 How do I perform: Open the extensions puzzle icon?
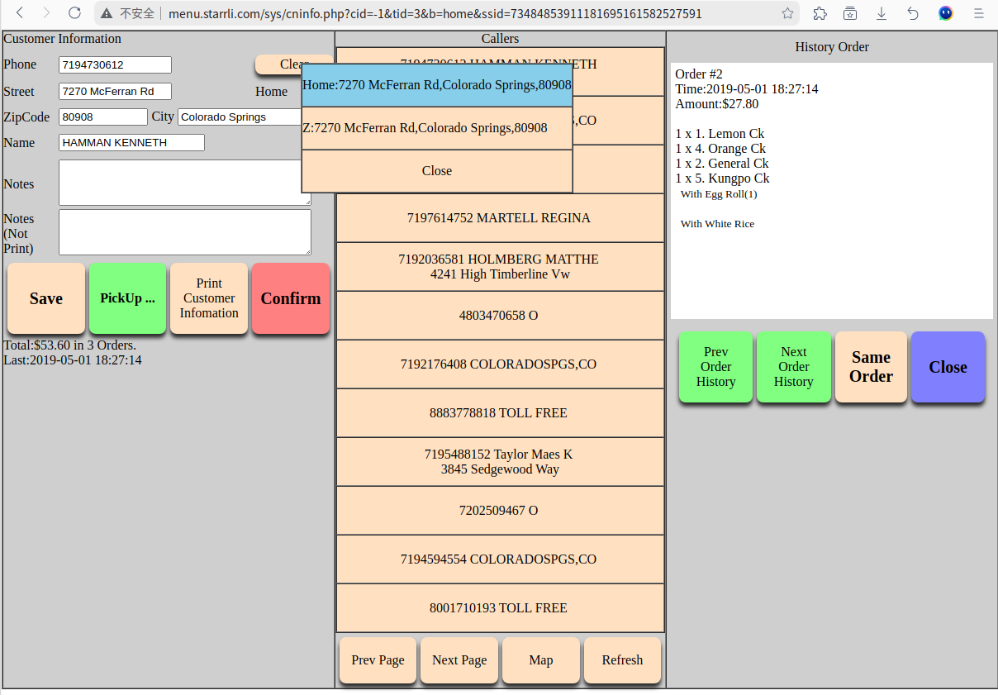(820, 13)
